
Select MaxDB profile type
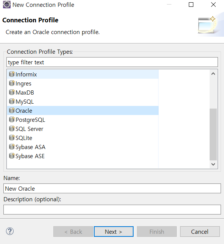point(83,92)
